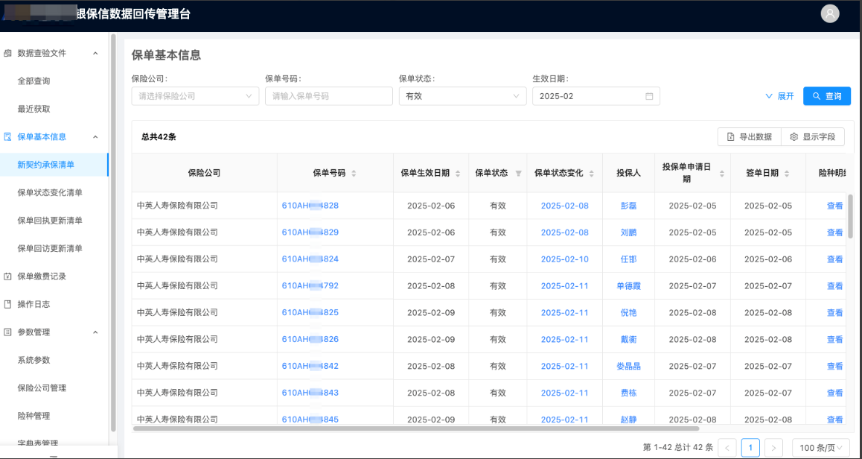Image resolution: width=862 pixels, height=459 pixels.
Task: Click the 显示字段 button
Action: (813, 137)
